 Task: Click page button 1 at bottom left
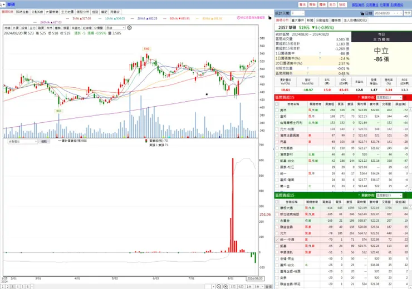click(3, 287)
